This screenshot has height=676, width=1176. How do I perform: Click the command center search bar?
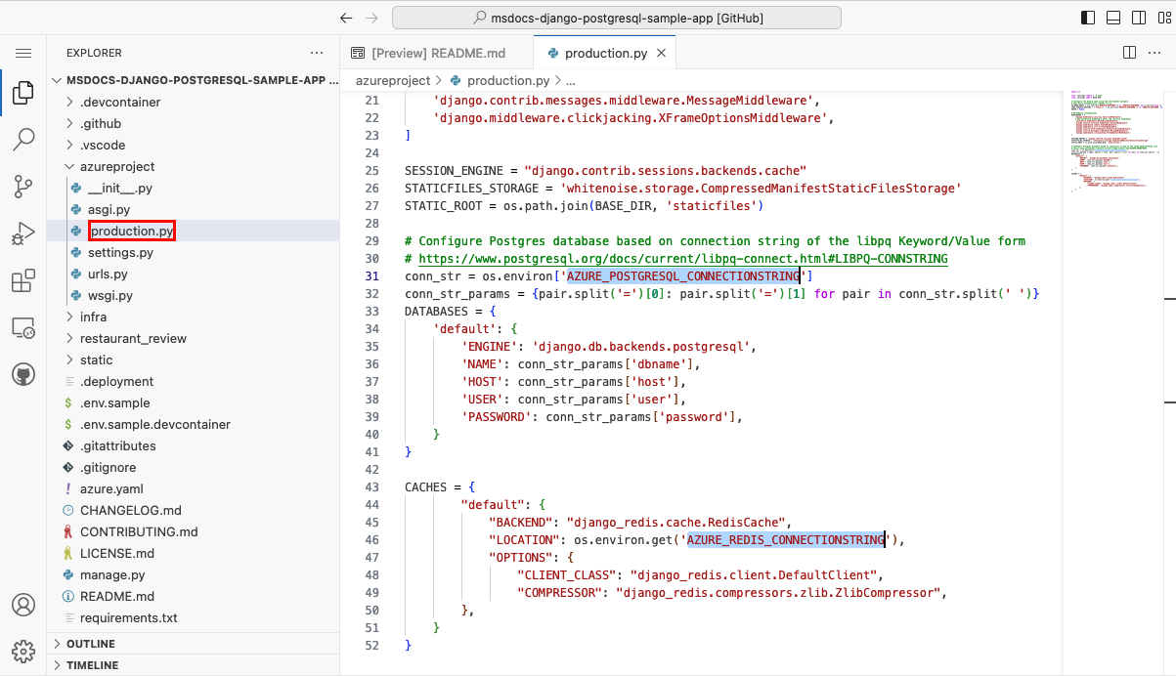[x=616, y=18]
